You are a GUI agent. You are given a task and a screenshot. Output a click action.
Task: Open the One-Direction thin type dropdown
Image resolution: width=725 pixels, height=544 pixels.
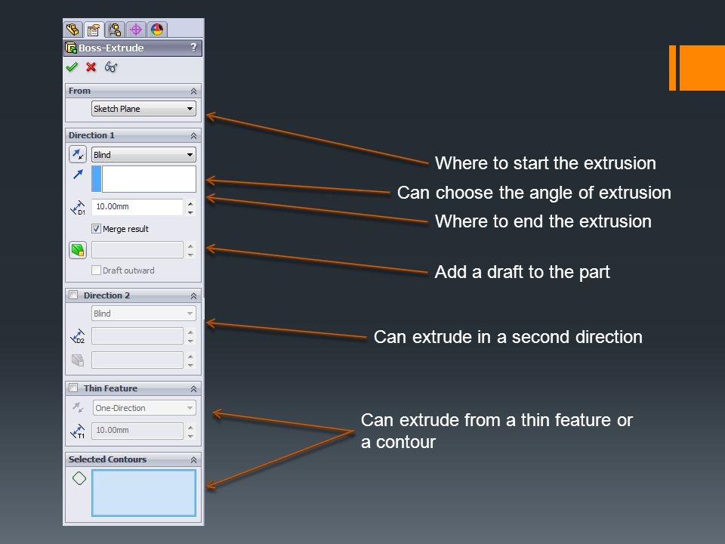pyautogui.click(x=143, y=407)
